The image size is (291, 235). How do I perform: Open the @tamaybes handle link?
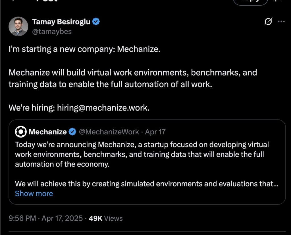pyautogui.click(x=52, y=32)
